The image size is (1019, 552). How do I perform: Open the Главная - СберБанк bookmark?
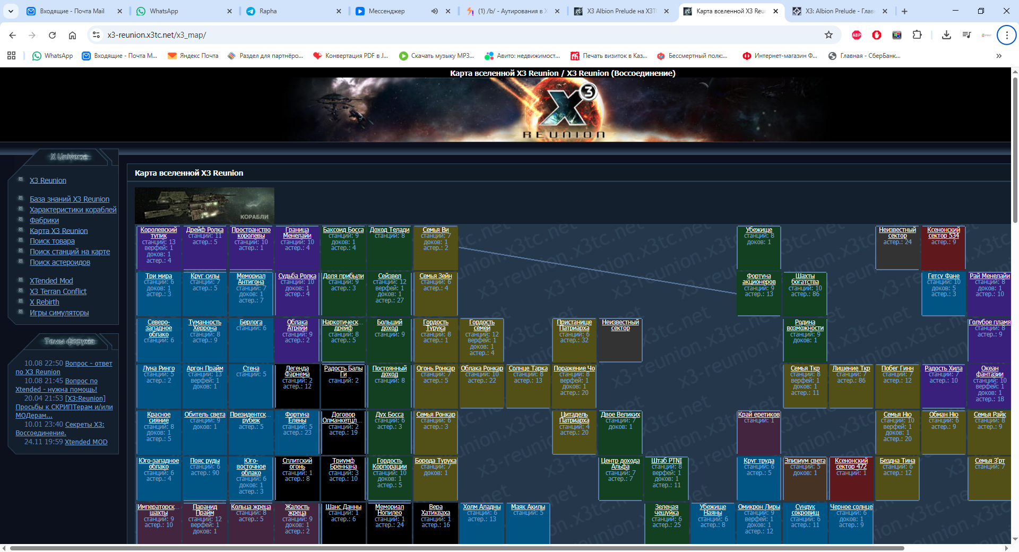pyautogui.click(x=864, y=56)
